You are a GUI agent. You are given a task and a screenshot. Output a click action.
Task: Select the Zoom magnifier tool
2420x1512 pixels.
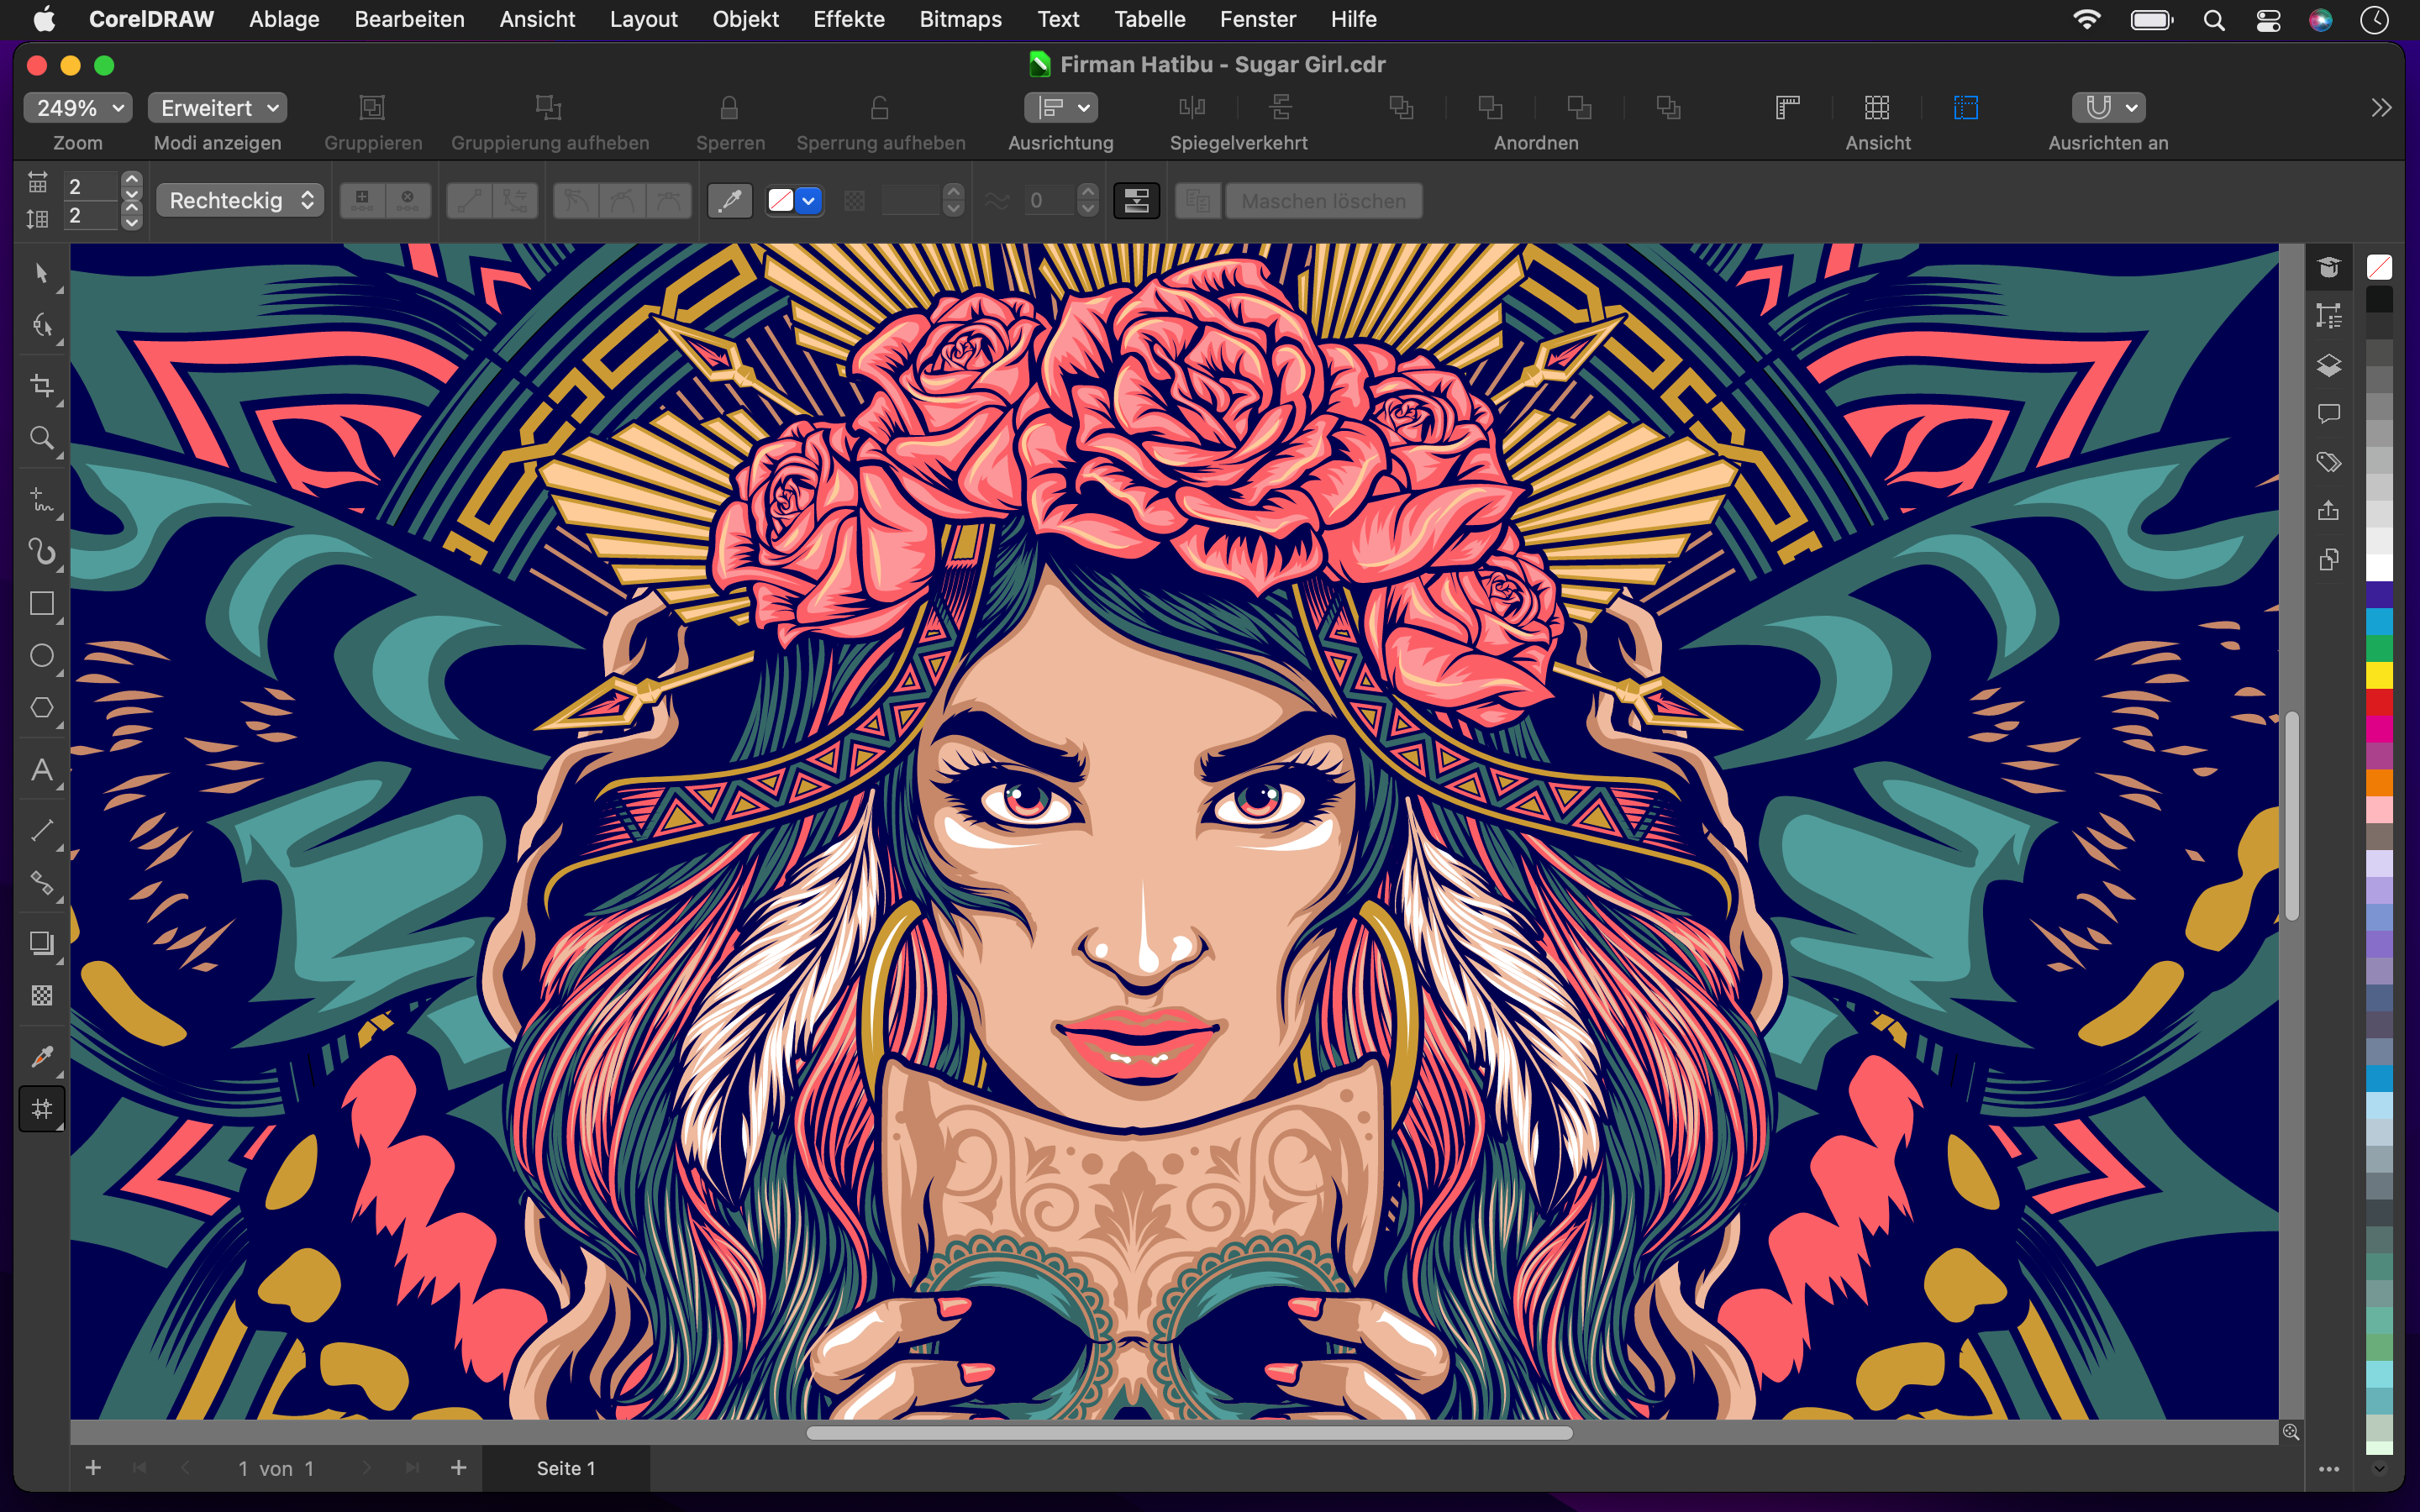pos(42,438)
